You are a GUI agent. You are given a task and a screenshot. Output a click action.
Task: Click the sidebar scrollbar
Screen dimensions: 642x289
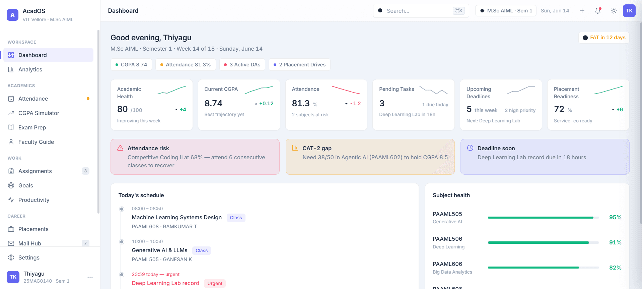click(98, 121)
